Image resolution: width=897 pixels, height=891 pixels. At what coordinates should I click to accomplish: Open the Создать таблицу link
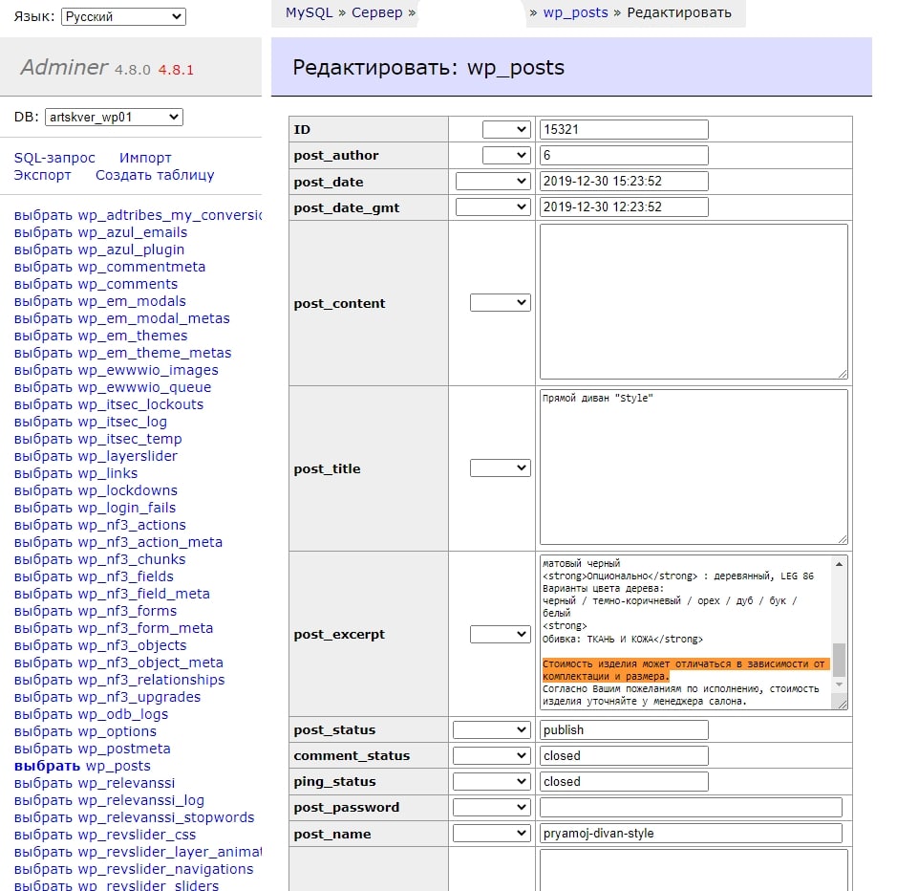click(155, 175)
